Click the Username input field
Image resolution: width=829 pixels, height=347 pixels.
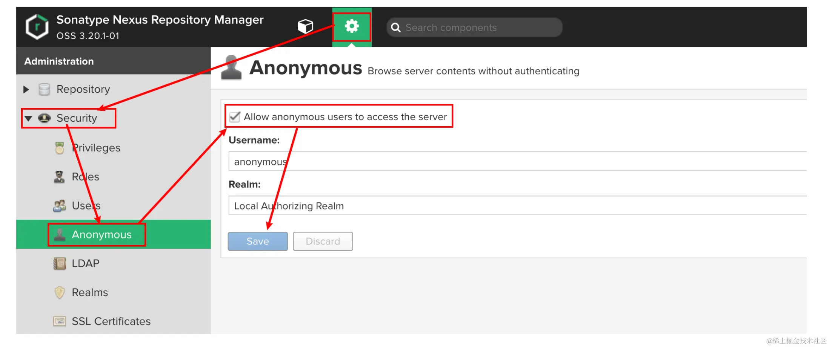point(517,161)
